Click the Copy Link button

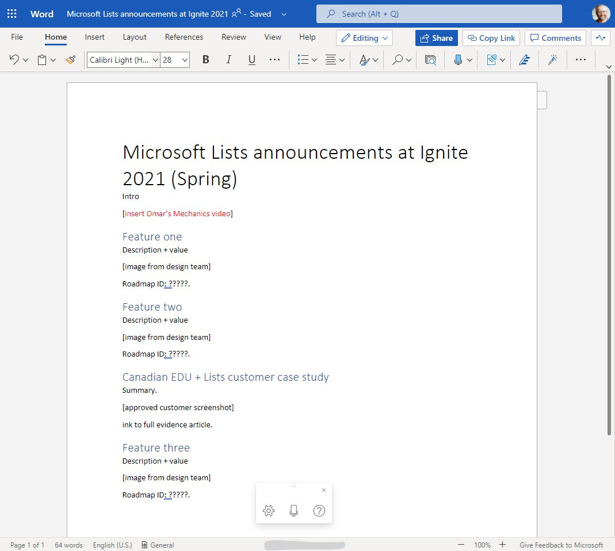point(491,38)
